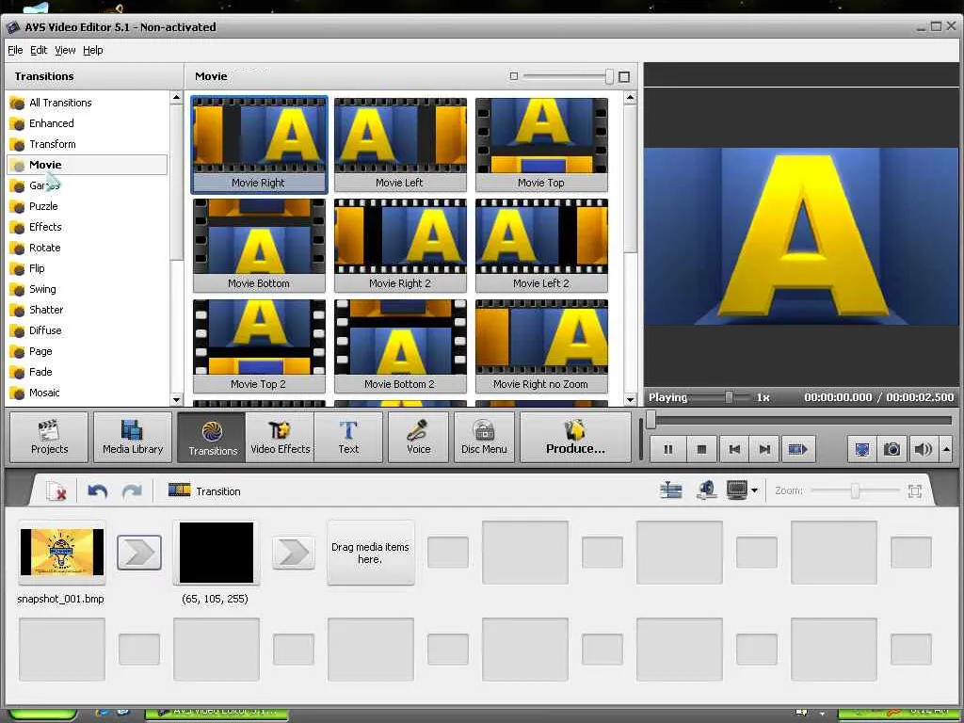Pause the preview playback

(x=668, y=449)
